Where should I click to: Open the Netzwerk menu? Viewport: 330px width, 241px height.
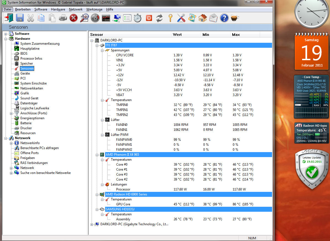click(76, 9)
